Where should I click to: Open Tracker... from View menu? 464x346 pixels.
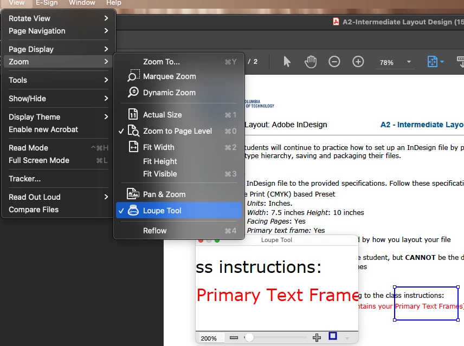[x=59, y=179]
